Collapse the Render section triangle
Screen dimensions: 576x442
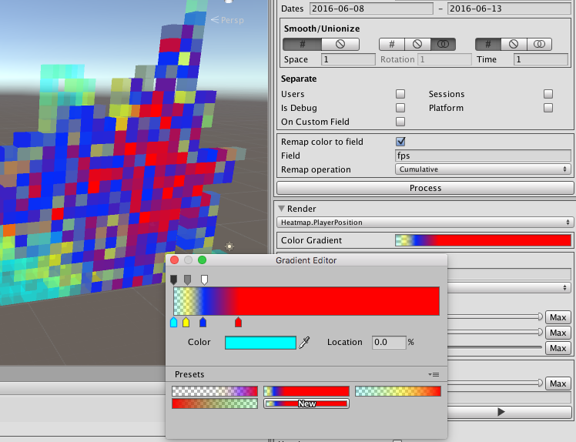(x=282, y=208)
